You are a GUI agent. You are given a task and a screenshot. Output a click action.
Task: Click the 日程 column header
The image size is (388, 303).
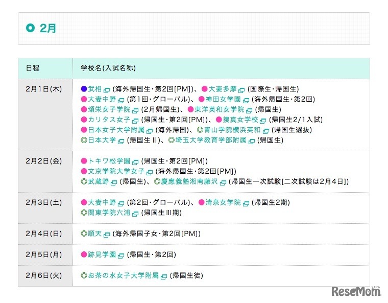[45, 68]
